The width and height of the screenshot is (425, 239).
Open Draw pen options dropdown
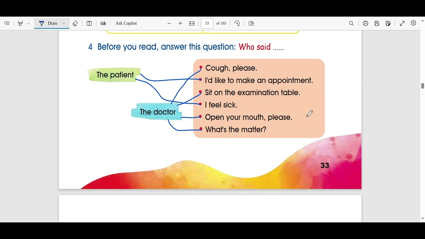tap(64, 23)
